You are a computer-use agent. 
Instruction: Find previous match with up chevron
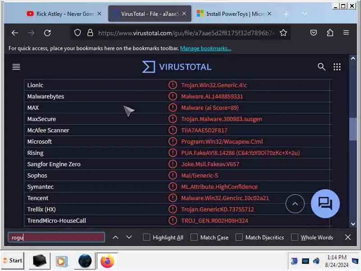point(116,237)
